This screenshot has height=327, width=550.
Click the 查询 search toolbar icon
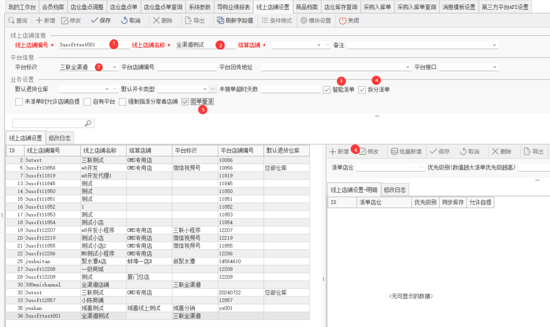[x=11, y=20]
